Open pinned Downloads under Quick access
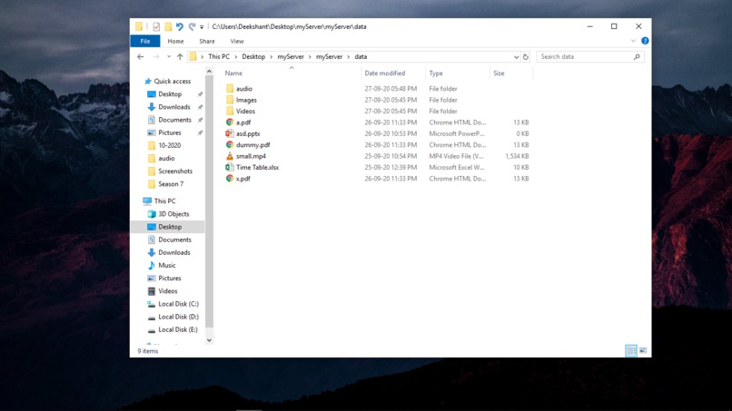The width and height of the screenshot is (732, 411). [173, 107]
